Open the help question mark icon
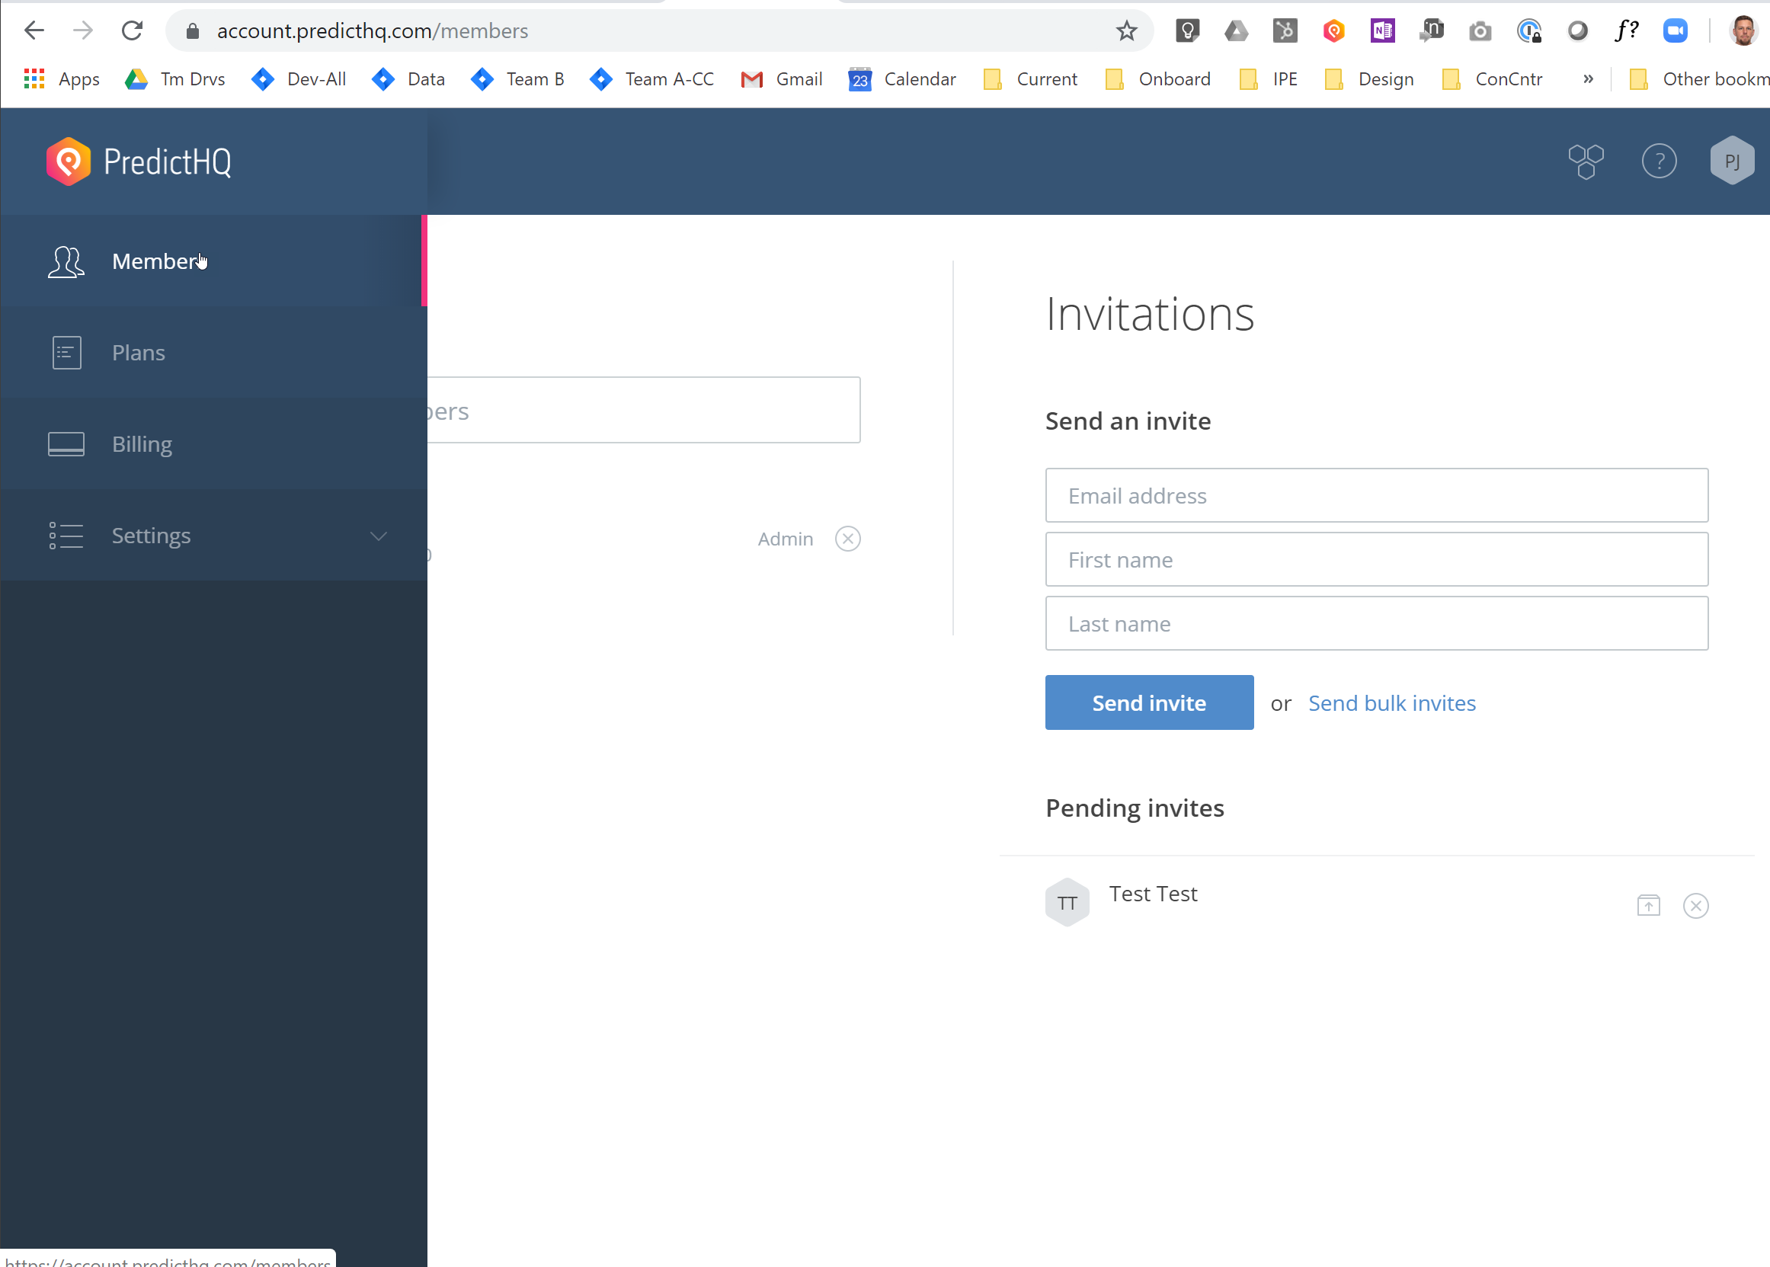Screen dimensions: 1770x1267 [x=1660, y=162]
